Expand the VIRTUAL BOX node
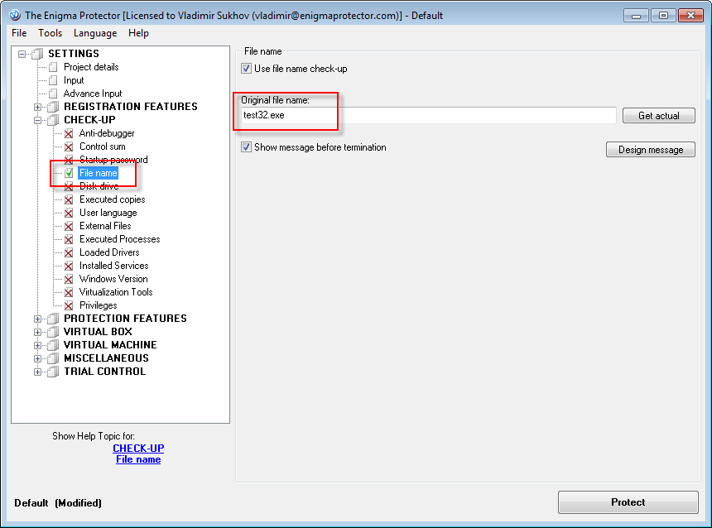 click(x=38, y=333)
